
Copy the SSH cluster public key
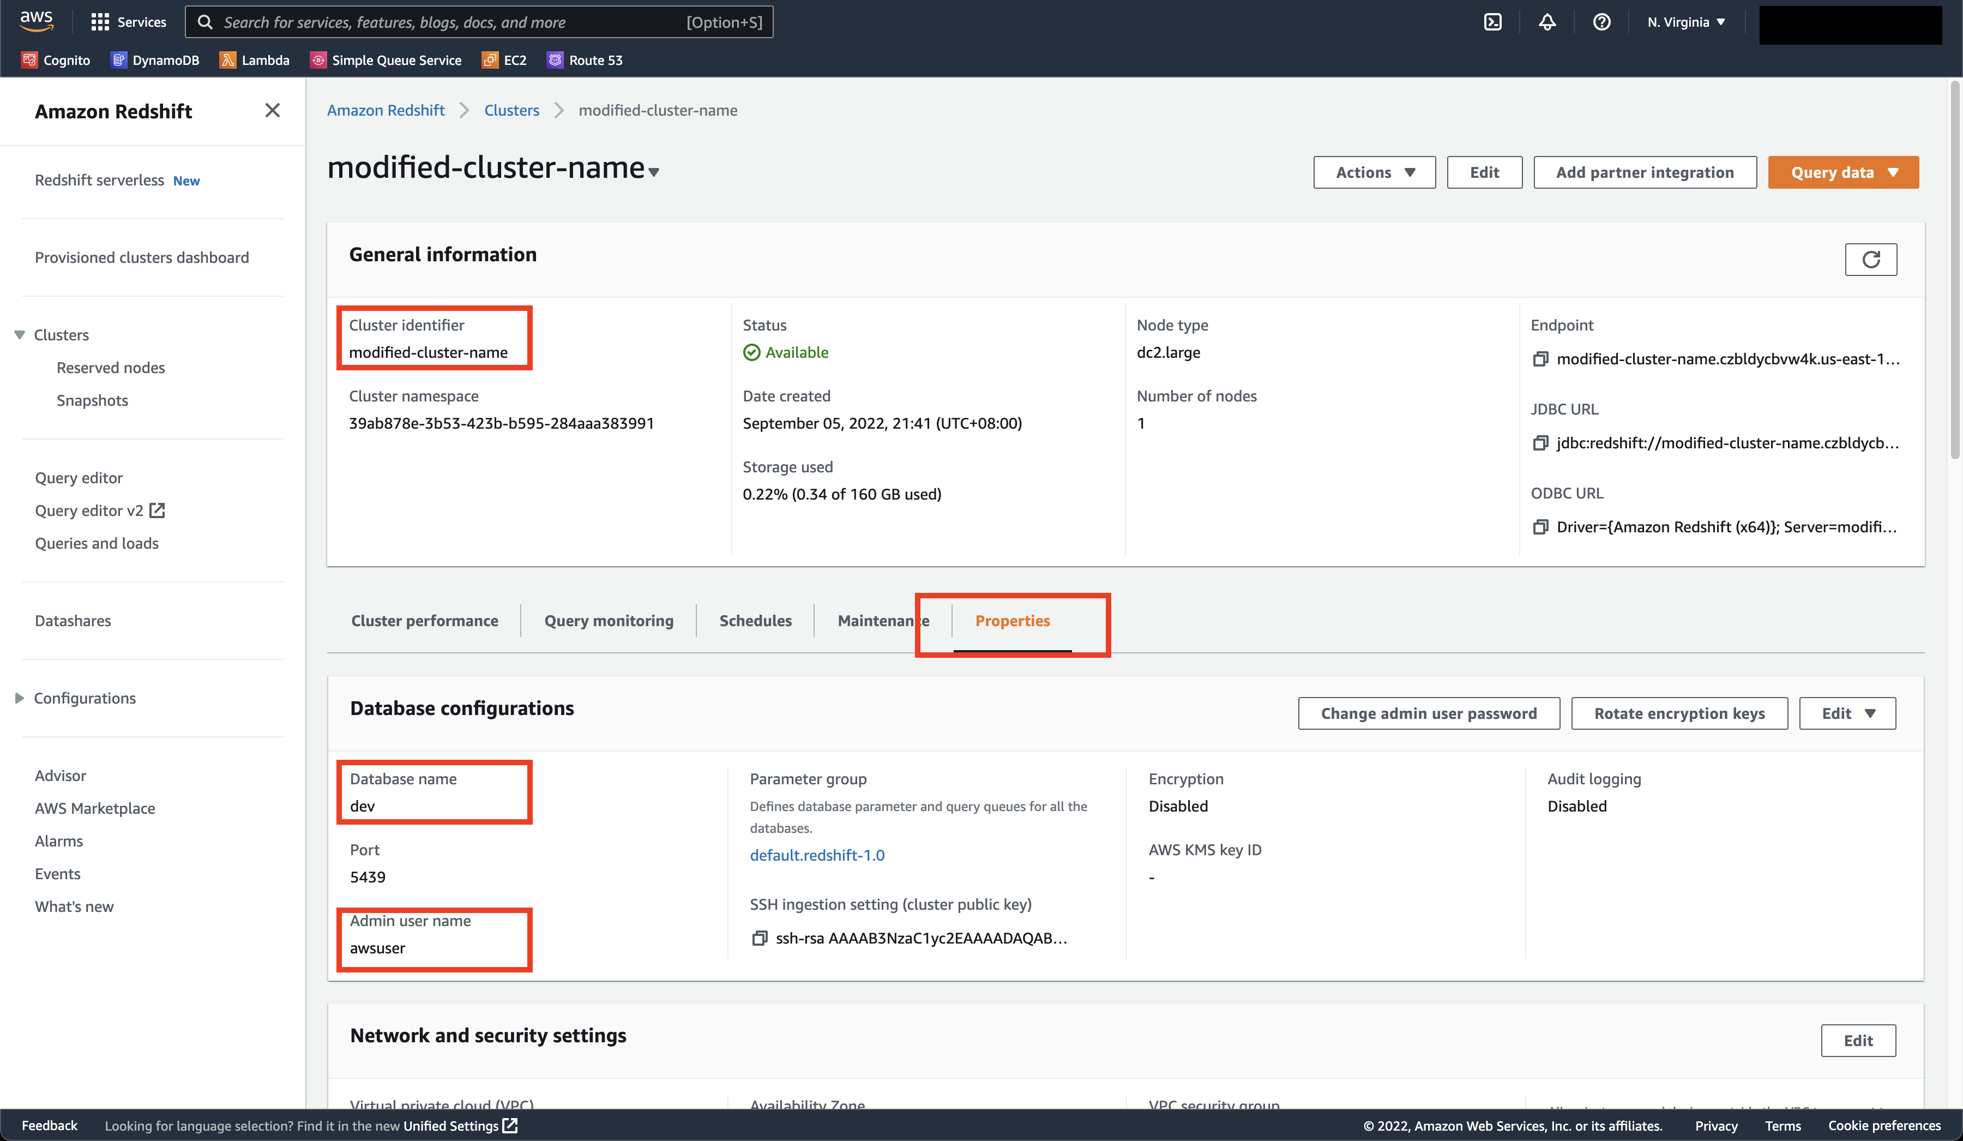click(x=760, y=938)
